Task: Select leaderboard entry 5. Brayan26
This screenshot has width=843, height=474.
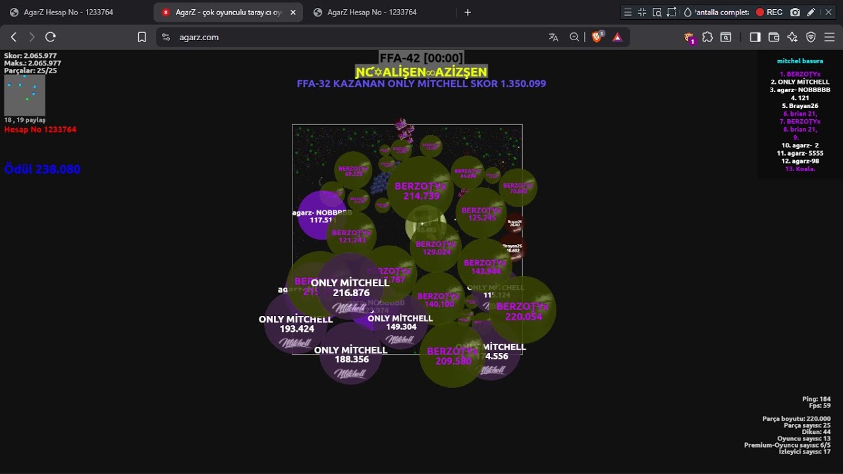Action: tap(800, 106)
